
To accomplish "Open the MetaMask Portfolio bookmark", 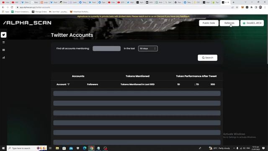I will (x=80, y=12).
